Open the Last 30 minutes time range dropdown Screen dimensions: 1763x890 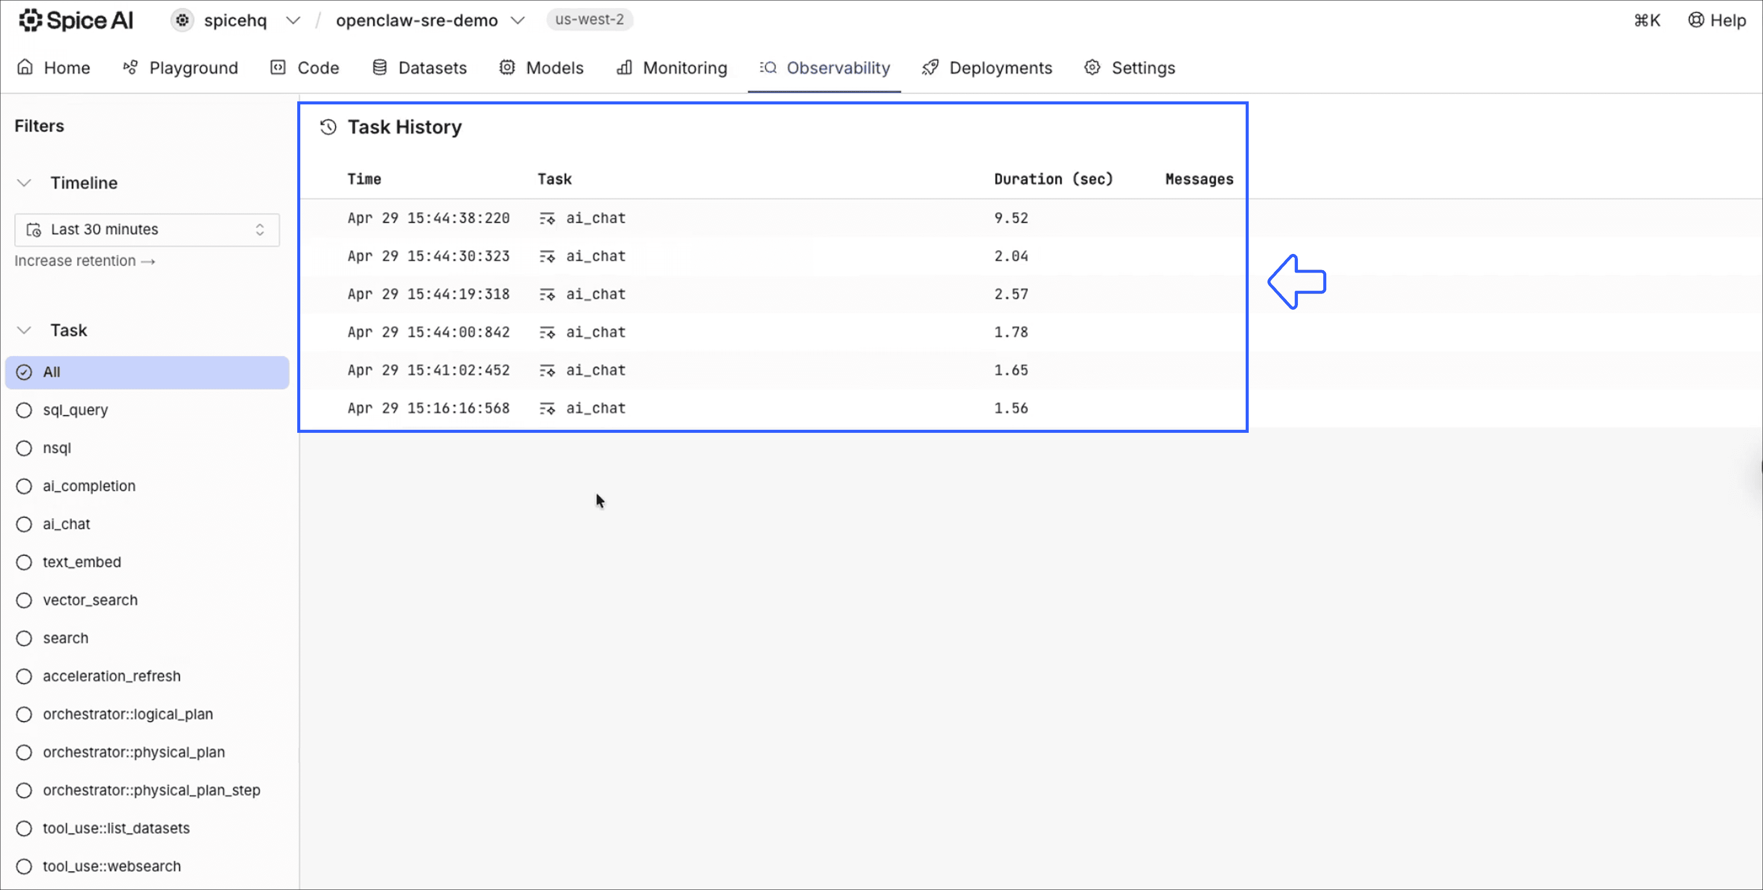[x=147, y=229]
